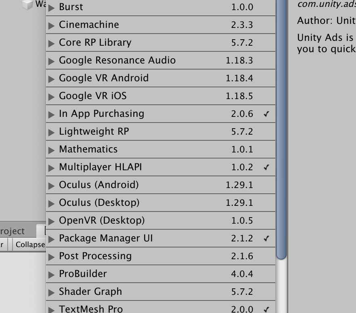Select the Lightweight RP name
The width and height of the screenshot is (356, 313).
94,131
